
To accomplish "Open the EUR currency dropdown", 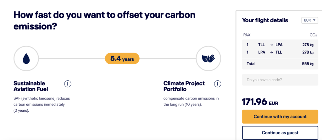I will pos(310,20).
